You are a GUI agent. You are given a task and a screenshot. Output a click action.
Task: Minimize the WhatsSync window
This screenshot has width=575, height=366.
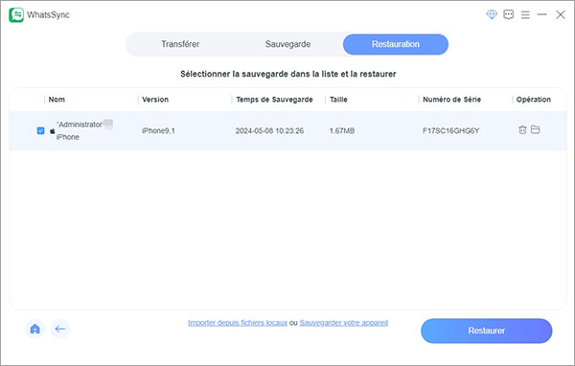[542, 14]
